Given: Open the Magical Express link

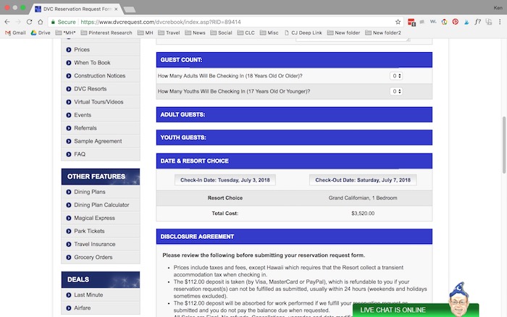Looking at the screenshot, I should pos(94,218).
